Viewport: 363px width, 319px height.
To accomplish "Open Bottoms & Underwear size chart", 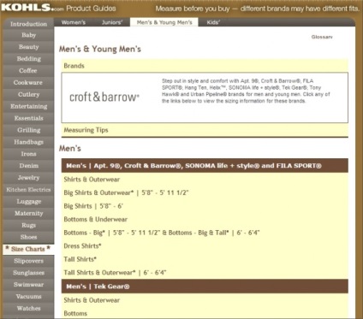I will pyautogui.click(x=96, y=219).
